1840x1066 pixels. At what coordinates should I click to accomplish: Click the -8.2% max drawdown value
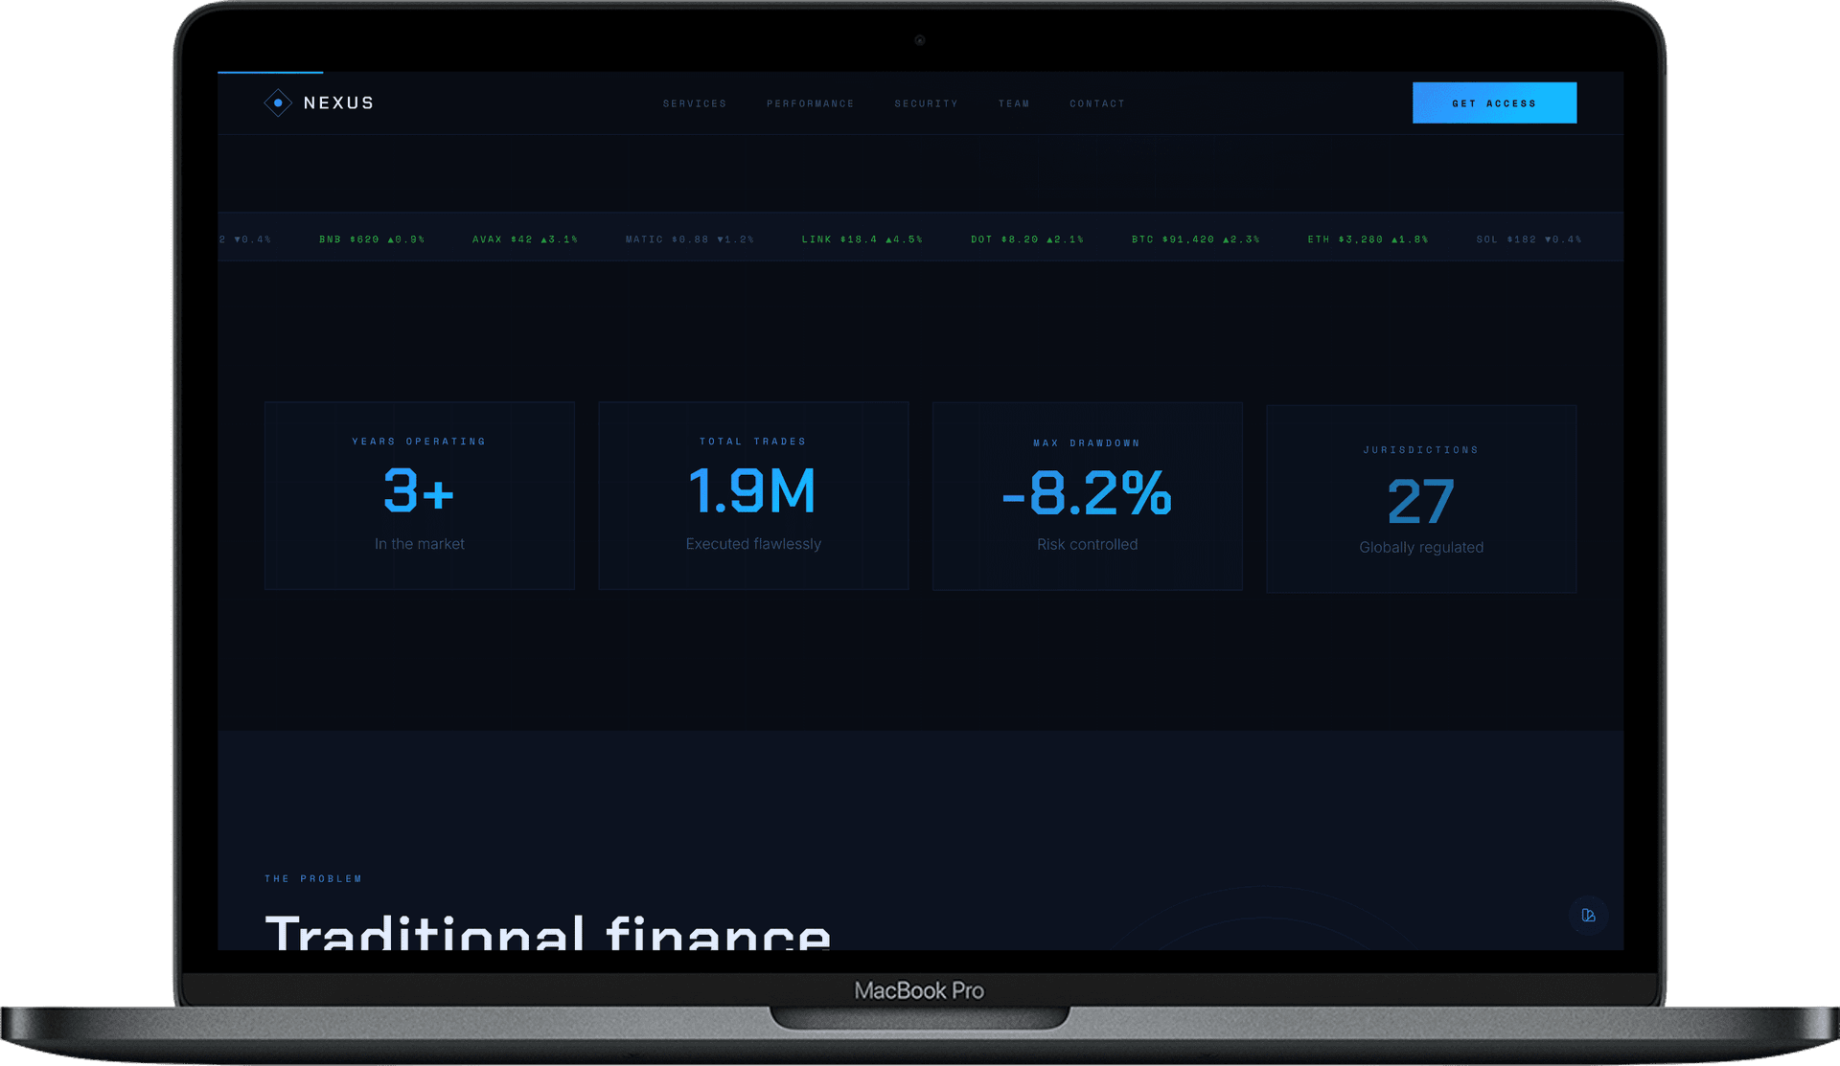click(1087, 493)
